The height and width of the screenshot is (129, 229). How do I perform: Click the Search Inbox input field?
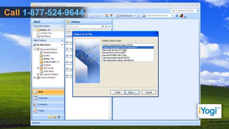(x=83, y=27)
